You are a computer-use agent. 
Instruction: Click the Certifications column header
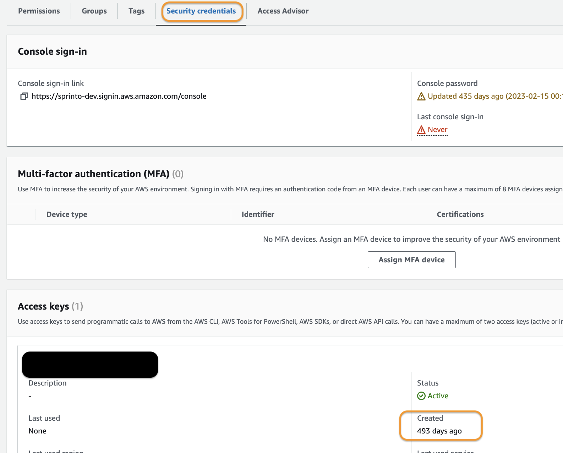(460, 214)
